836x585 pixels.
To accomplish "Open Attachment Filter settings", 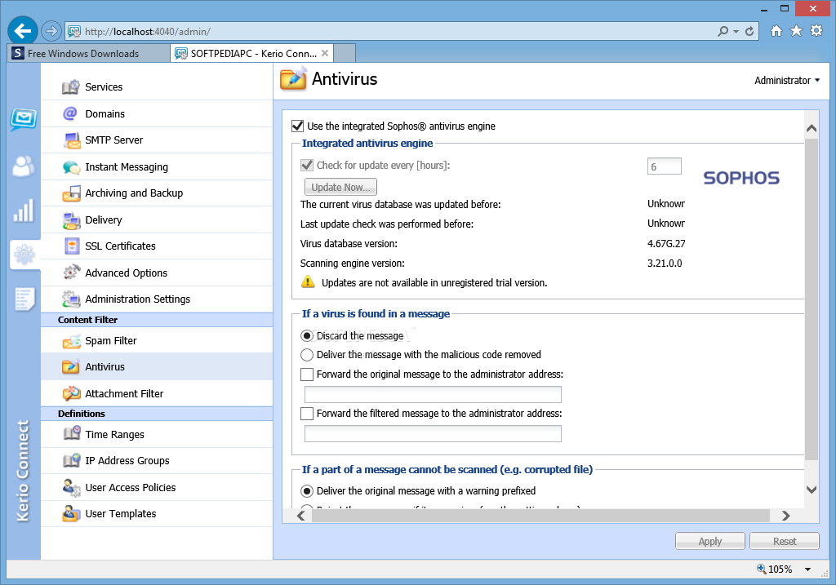I will click(157, 394).
